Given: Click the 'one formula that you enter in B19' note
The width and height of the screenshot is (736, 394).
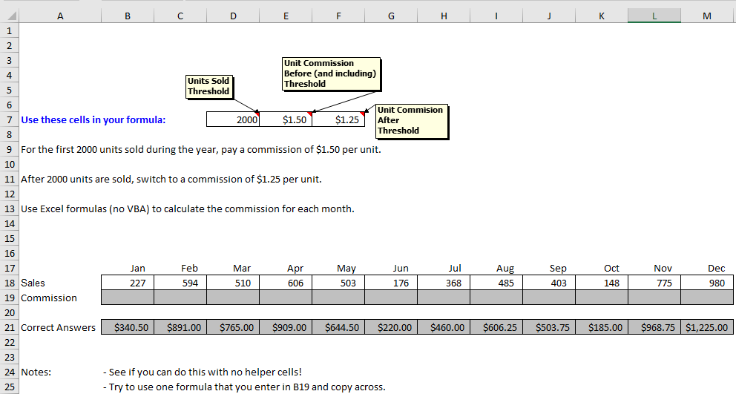Looking at the screenshot, I should pos(245,387).
